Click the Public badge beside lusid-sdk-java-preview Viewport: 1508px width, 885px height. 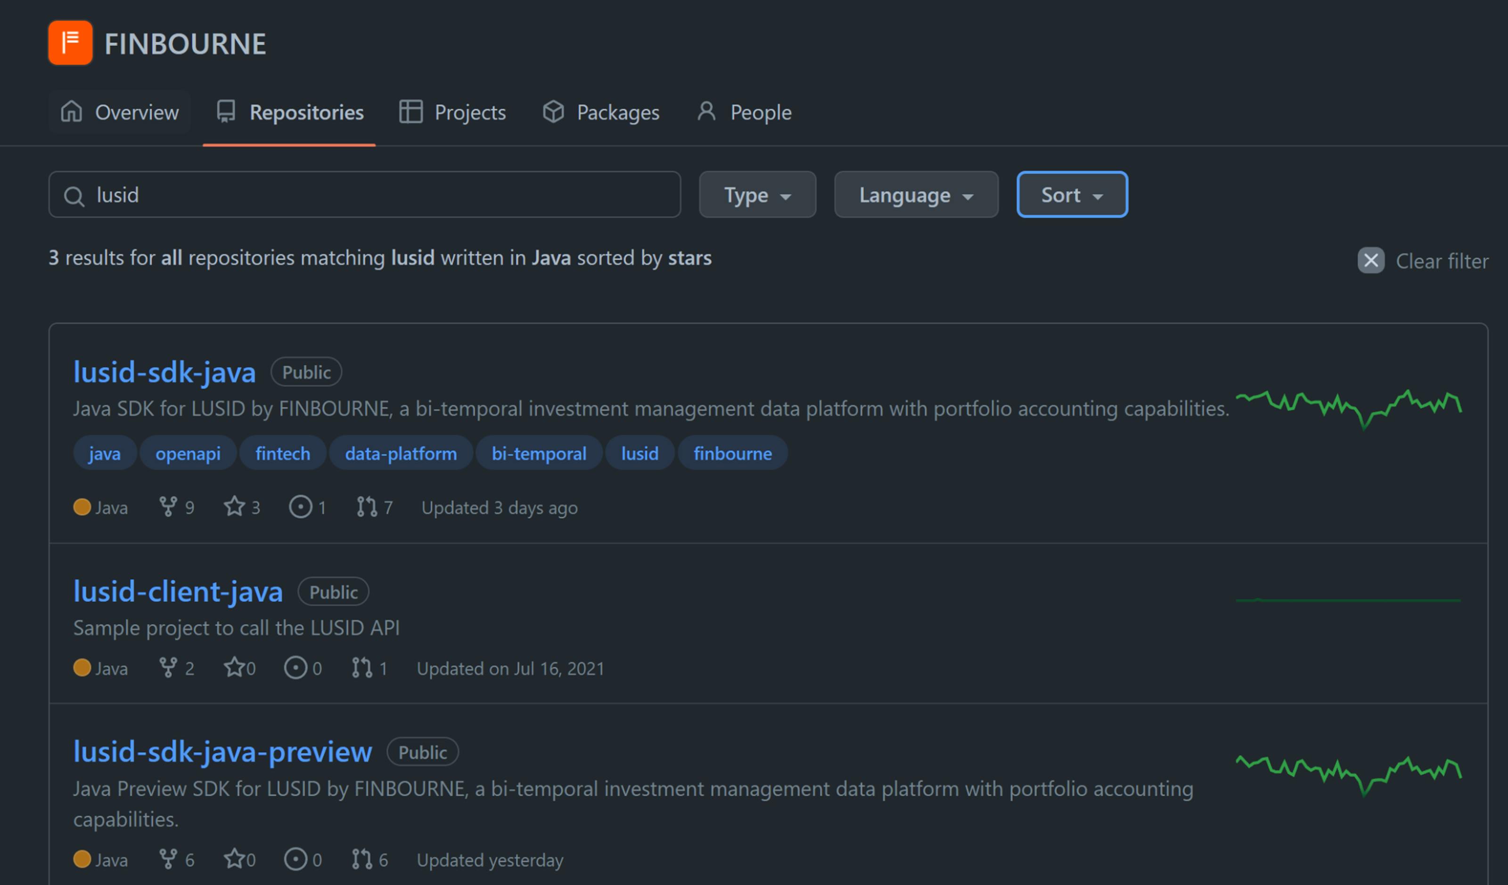pyautogui.click(x=423, y=752)
